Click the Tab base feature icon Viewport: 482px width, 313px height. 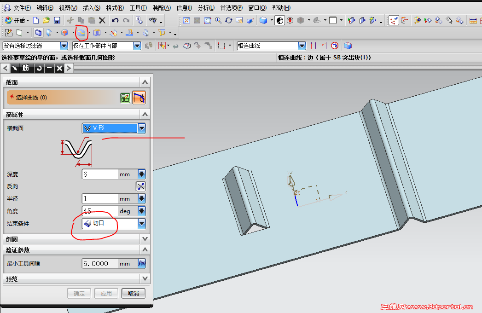[38, 32]
